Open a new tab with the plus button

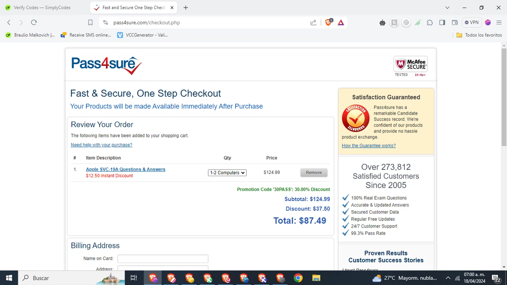(x=186, y=7)
